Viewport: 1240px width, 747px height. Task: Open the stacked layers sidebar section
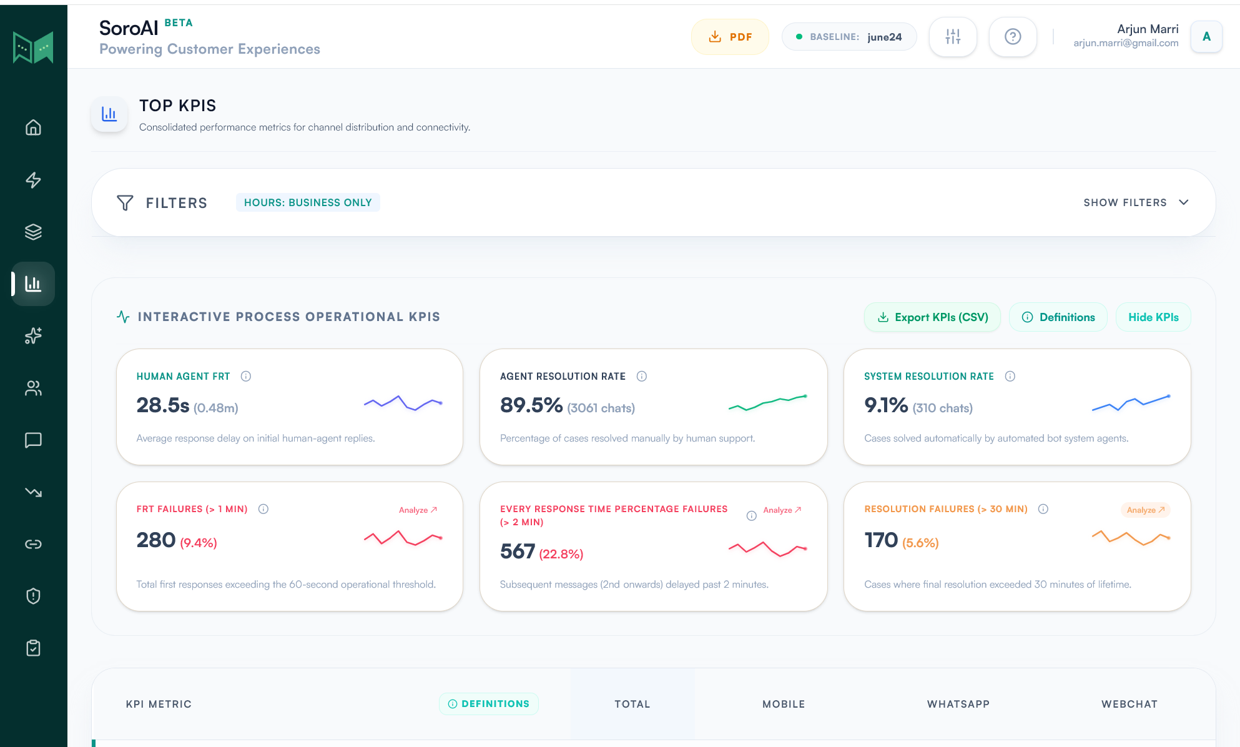coord(33,232)
